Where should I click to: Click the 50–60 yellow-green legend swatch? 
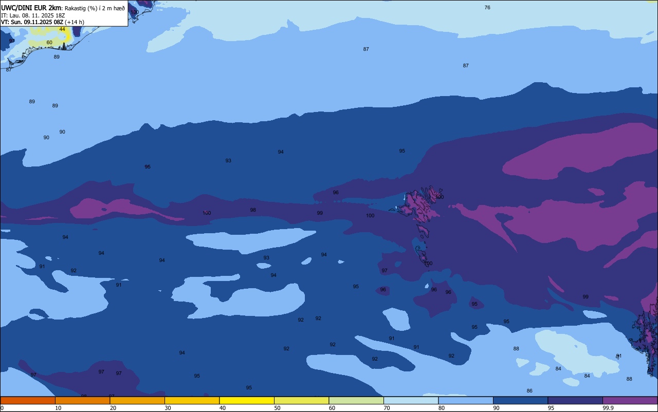pos(301,400)
